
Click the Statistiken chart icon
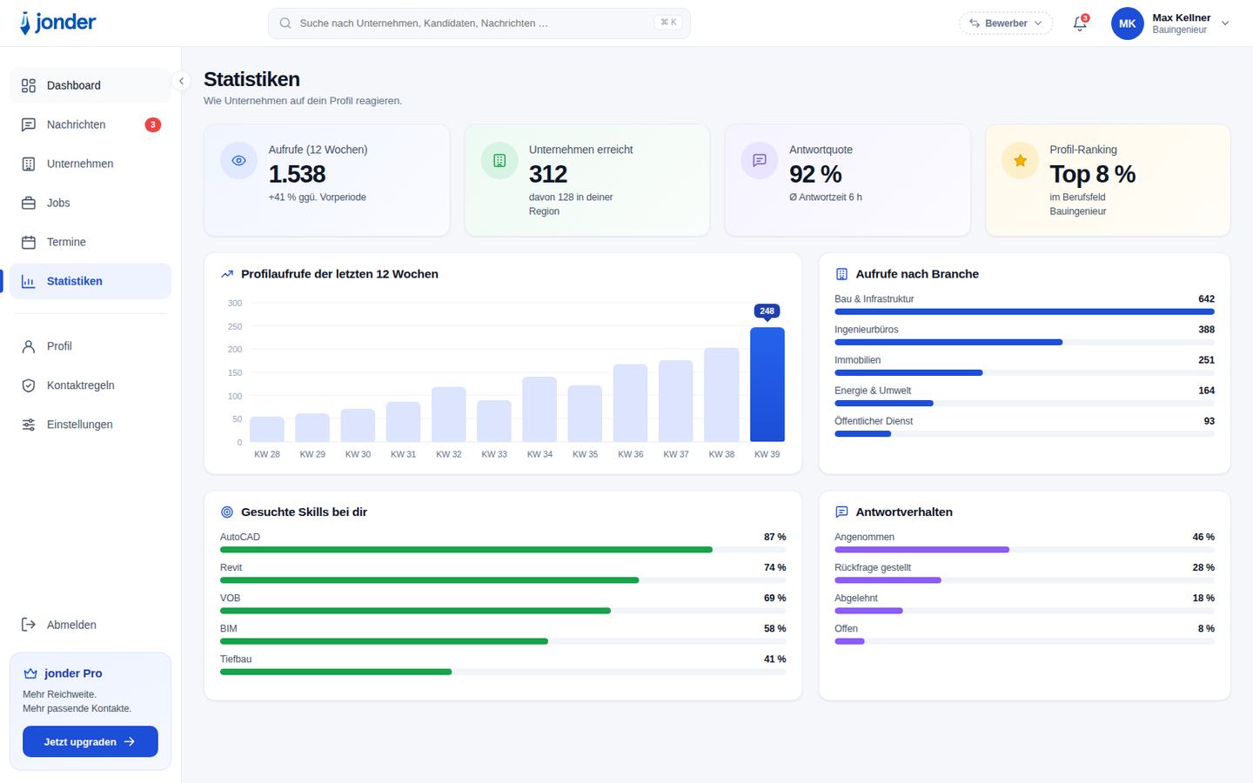29,281
